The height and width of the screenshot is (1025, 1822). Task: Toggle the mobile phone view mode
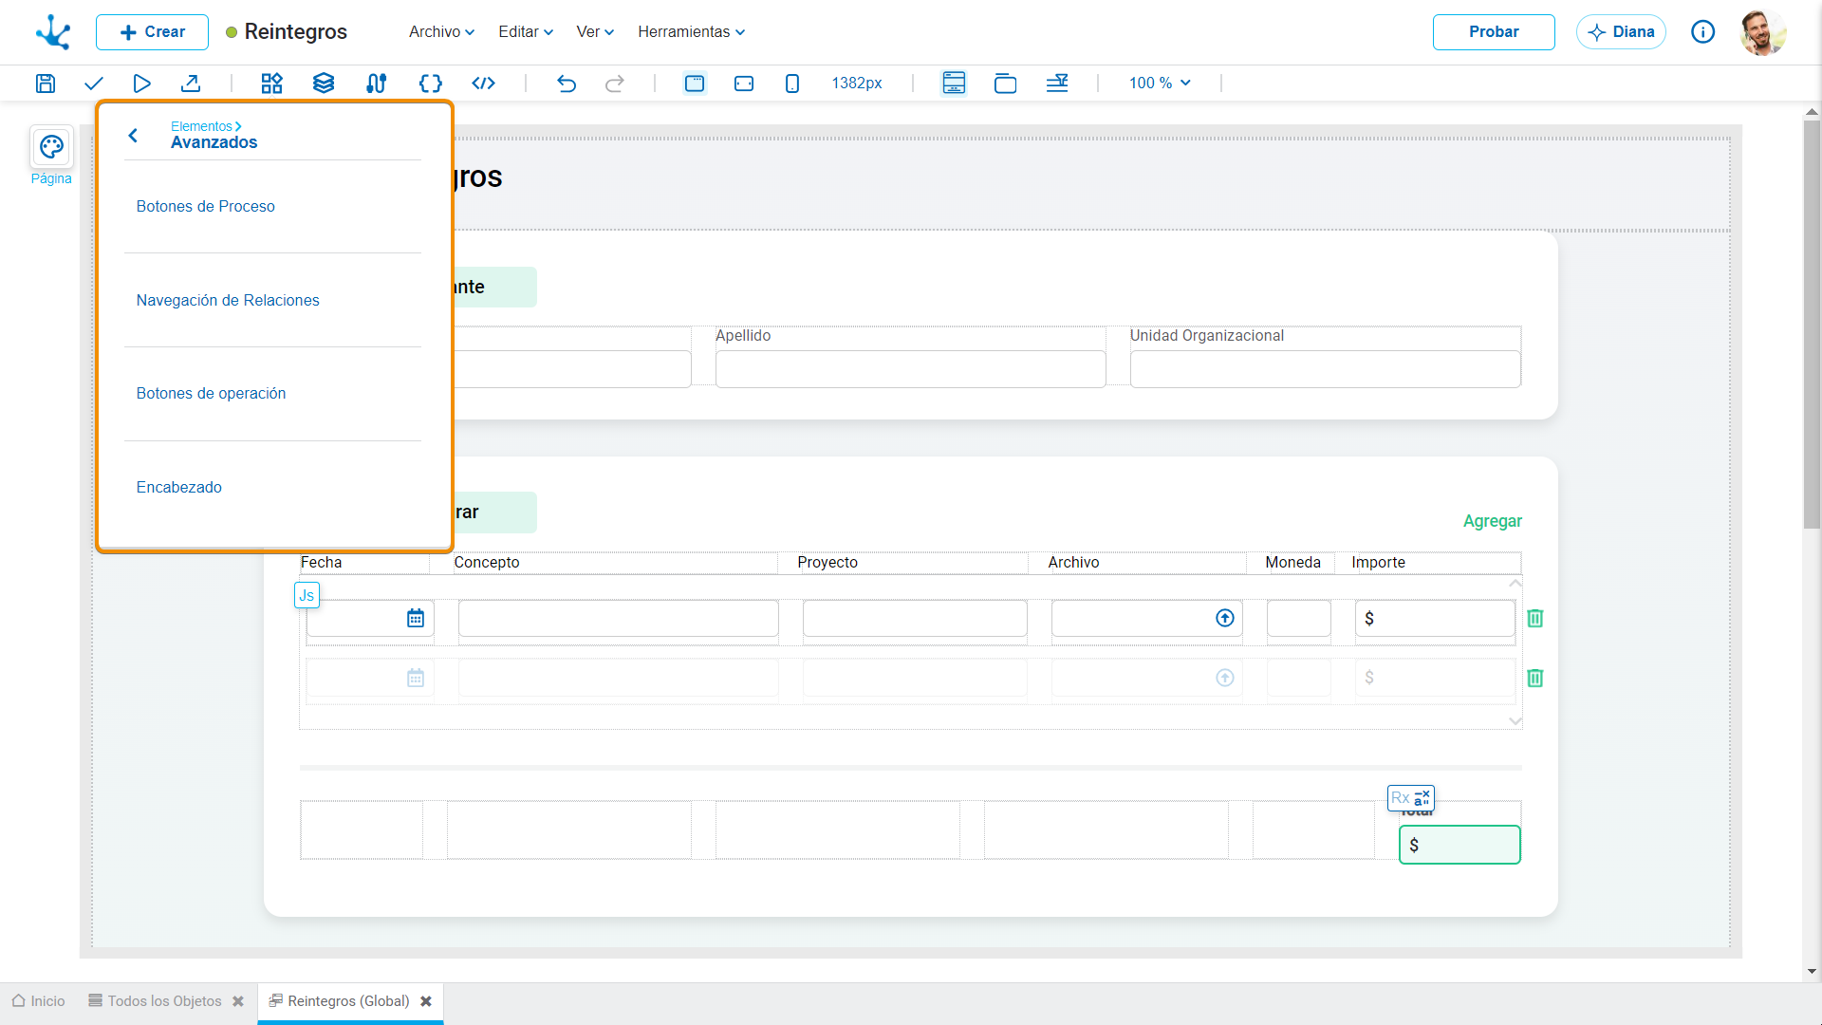pyautogui.click(x=792, y=84)
